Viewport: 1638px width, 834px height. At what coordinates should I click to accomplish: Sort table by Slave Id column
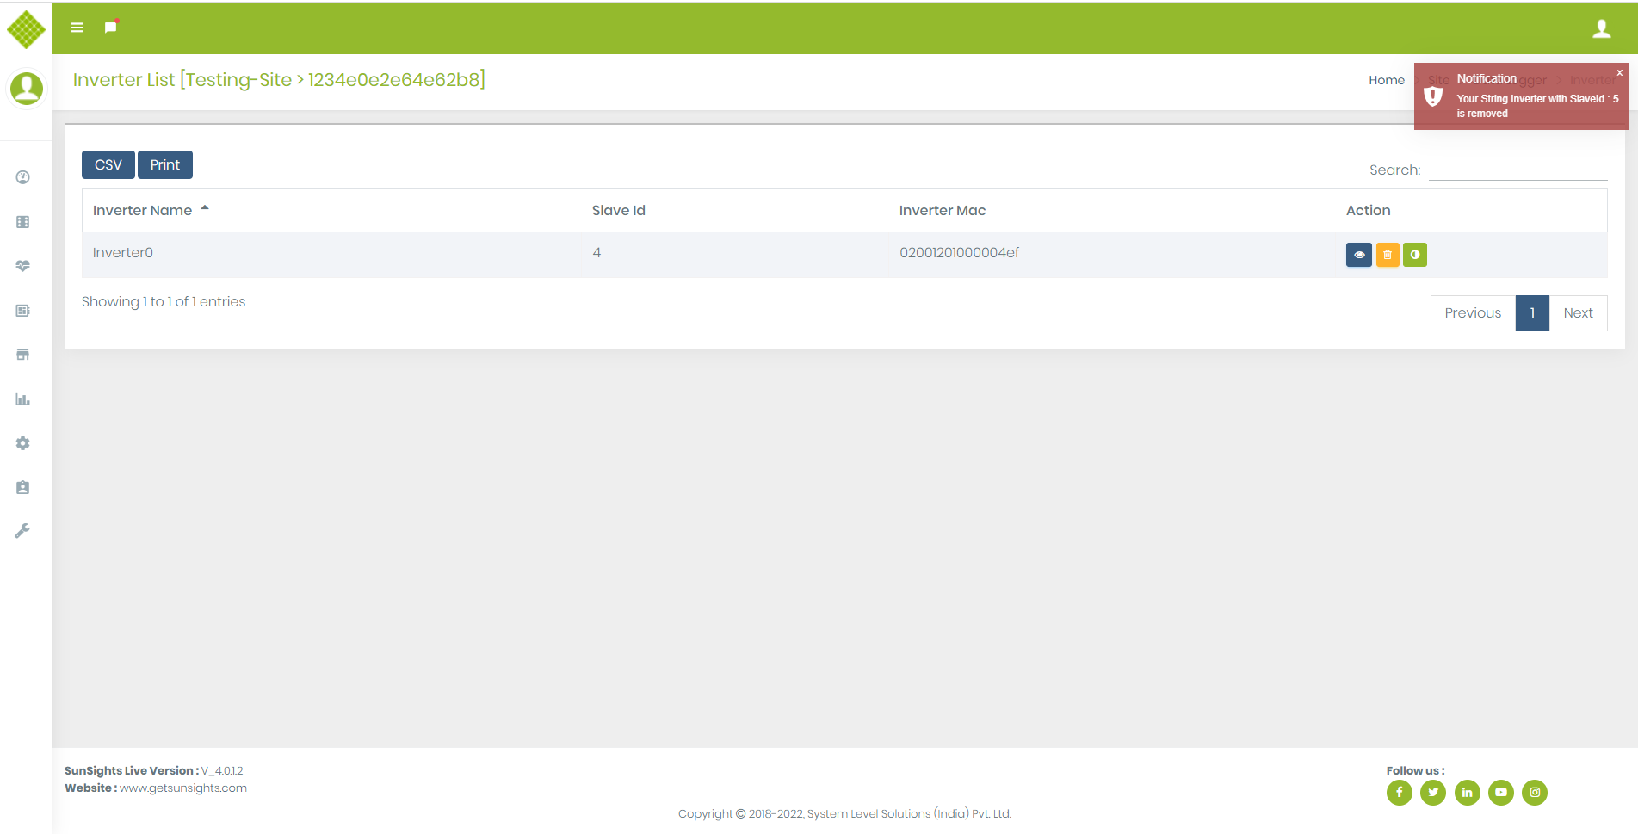point(618,211)
